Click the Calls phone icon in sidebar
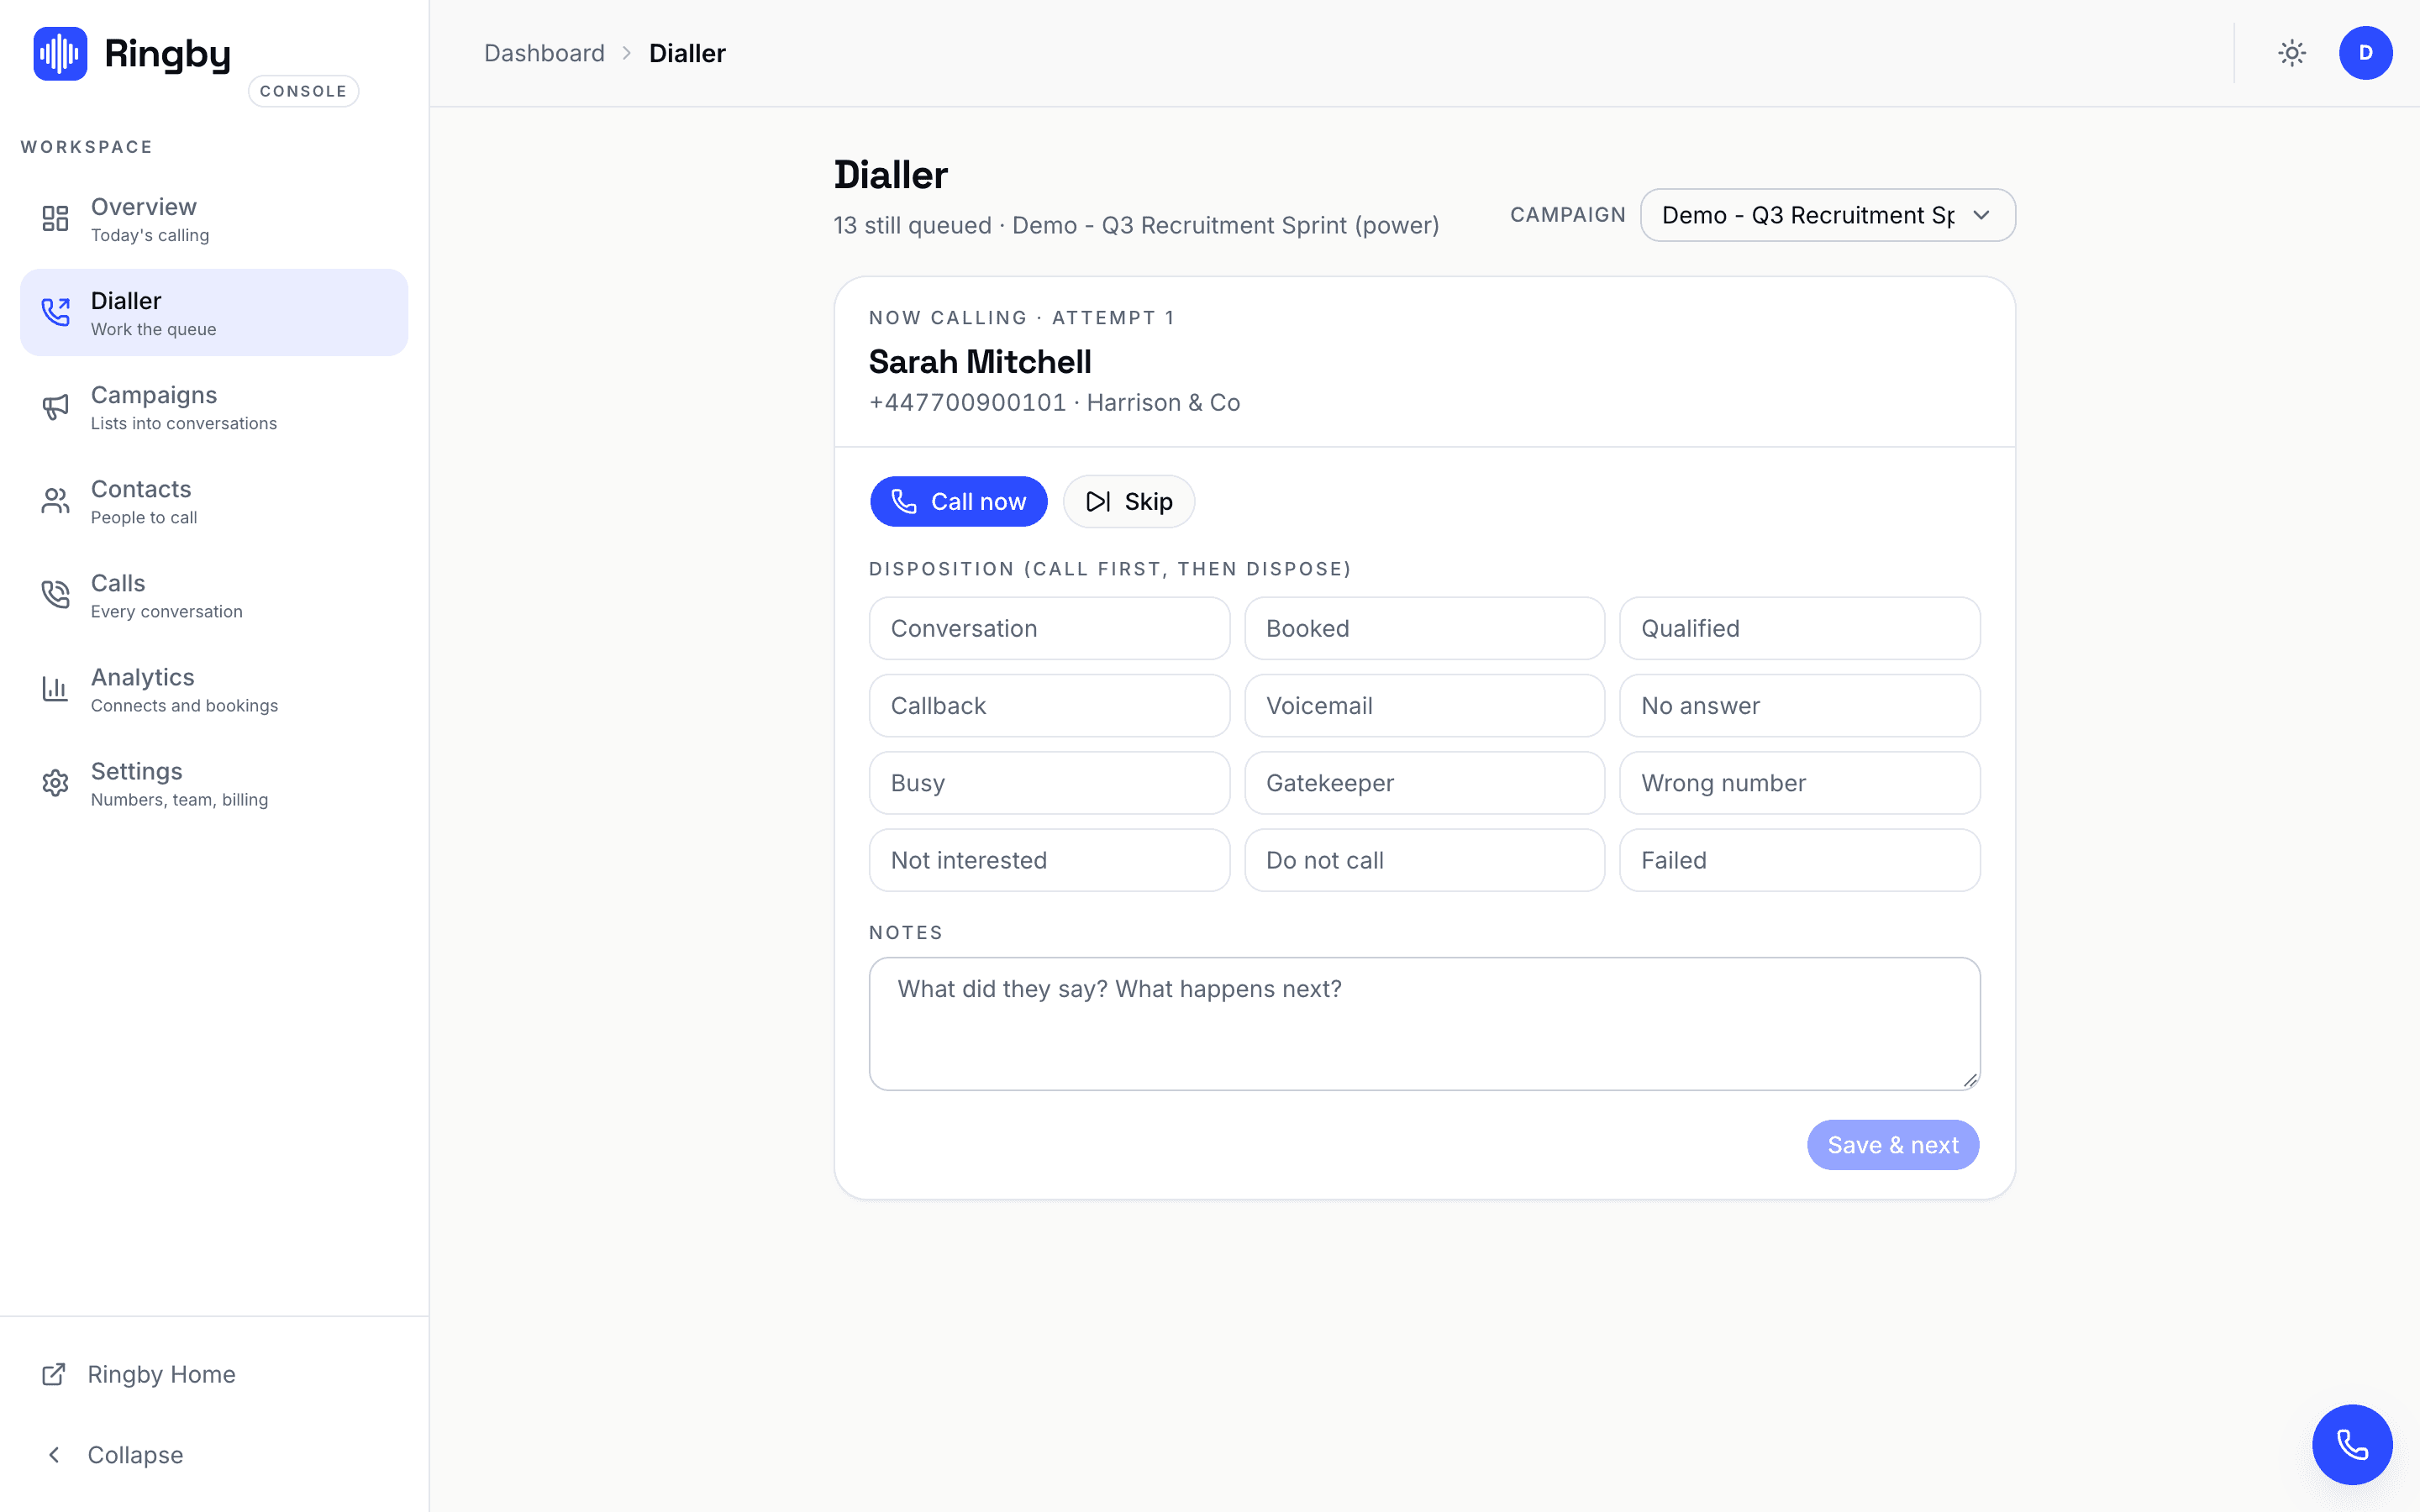The image size is (2420, 1512). tap(55, 594)
